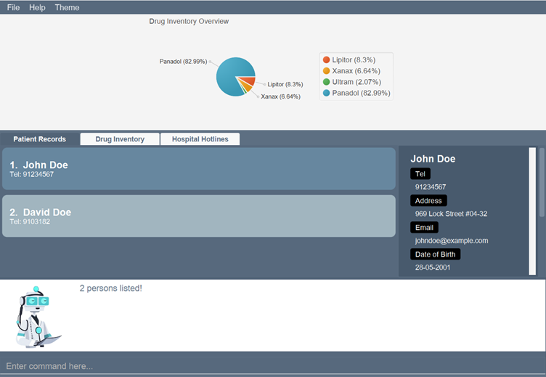Switch to the Hospital Hotlines tab
The image size is (546, 377).
click(x=200, y=139)
